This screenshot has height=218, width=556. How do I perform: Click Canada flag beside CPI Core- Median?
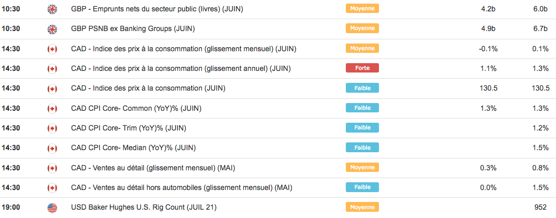(x=52, y=148)
